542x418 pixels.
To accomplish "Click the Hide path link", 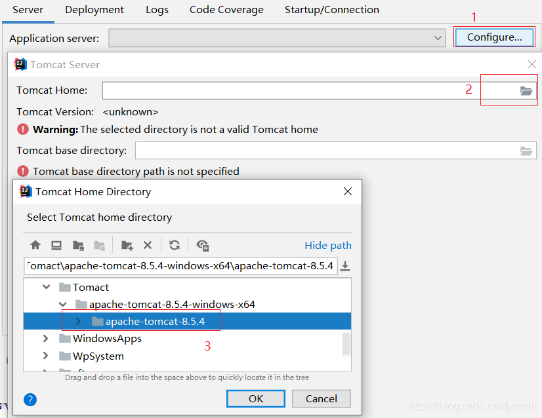I will point(327,246).
